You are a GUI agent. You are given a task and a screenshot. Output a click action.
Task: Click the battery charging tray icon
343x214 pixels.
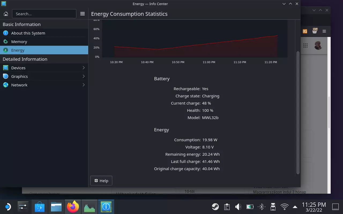coord(250,207)
